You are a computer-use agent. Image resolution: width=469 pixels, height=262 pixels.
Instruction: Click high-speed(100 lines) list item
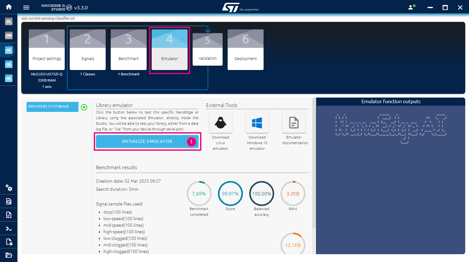click(x=124, y=232)
